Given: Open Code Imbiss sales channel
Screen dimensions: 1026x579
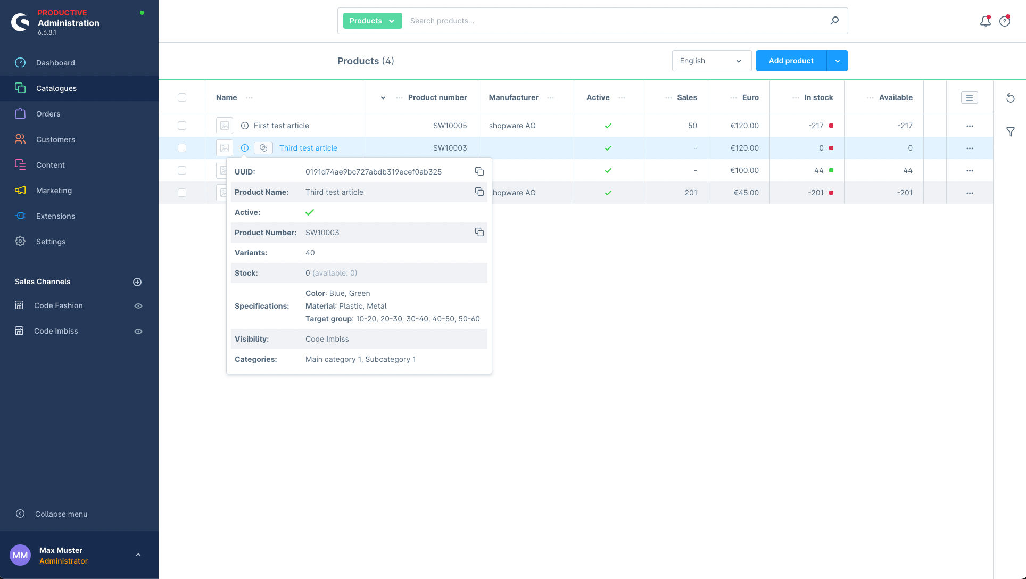Looking at the screenshot, I should (56, 331).
